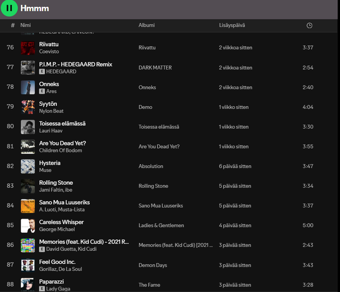Open artist De La Soul
340x292 pixels.
pos(70,269)
